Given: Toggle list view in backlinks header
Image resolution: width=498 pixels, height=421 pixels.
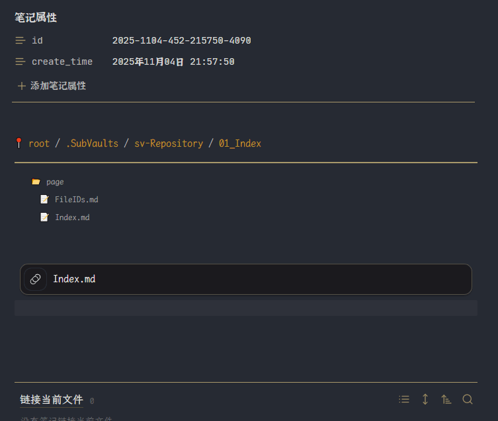Looking at the screenshot, I should pos(404,399).
